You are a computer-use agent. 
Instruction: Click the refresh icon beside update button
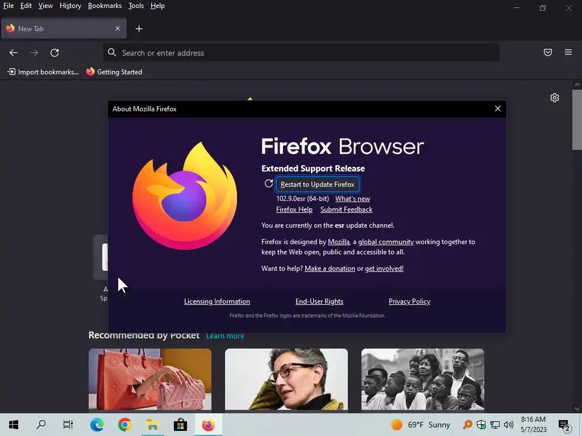269,183
